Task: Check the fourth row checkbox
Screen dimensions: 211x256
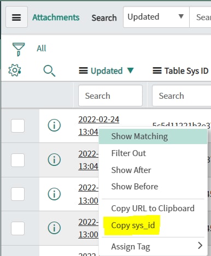Action: 17,228
